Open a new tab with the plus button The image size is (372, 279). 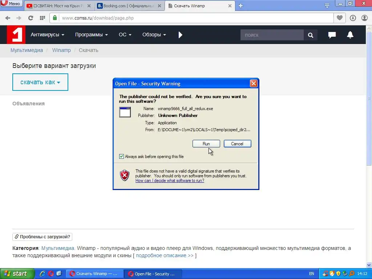click(x=240, y=6)
